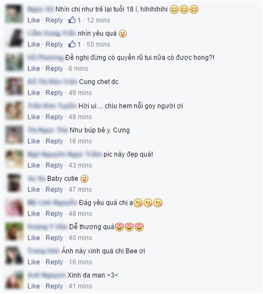Reply to the 'Như búp bê y. Cưng' comment
Screen dimensions: 263x294
(x=54, y=141)
